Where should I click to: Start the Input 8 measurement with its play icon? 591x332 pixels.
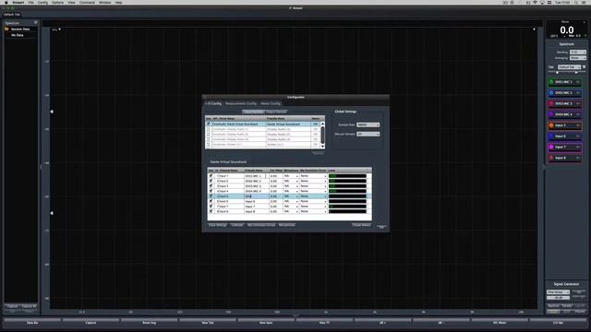pos(578,158)
